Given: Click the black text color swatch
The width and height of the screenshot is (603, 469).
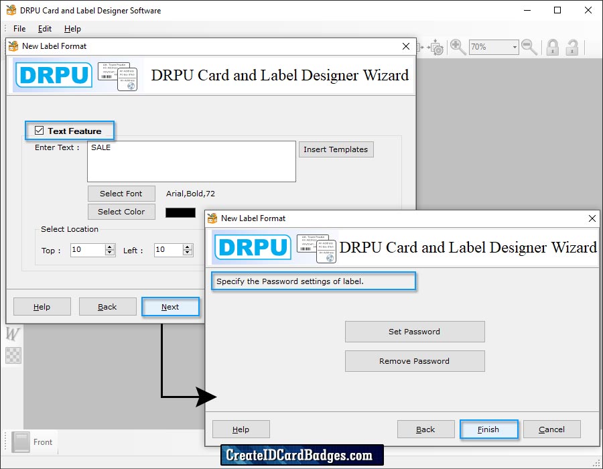Looking at the screenshot, I should click(180, 212).
